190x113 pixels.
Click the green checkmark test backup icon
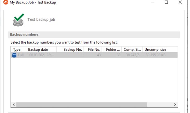tap(18, 20)
